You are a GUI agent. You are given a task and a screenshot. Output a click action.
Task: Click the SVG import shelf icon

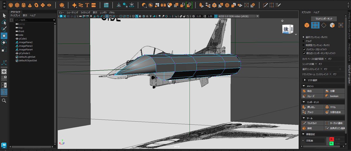pos(94,5)
